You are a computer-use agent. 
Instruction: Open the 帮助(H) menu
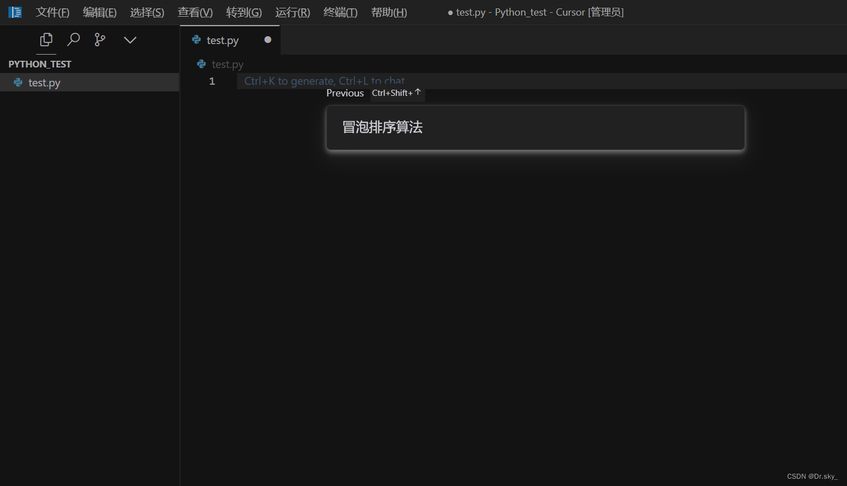(x=389, y=12)
